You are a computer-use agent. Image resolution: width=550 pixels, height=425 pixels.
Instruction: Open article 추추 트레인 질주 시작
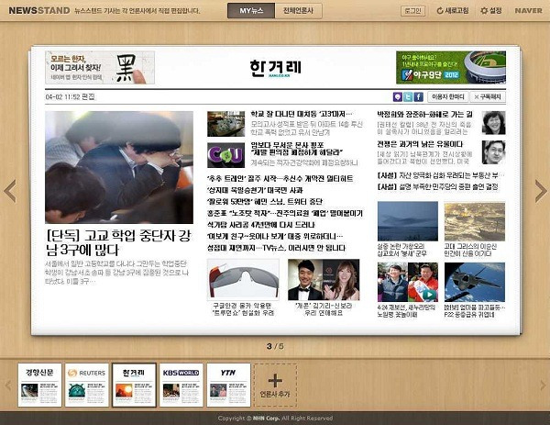pyautogui.click(x=280, y=179)
